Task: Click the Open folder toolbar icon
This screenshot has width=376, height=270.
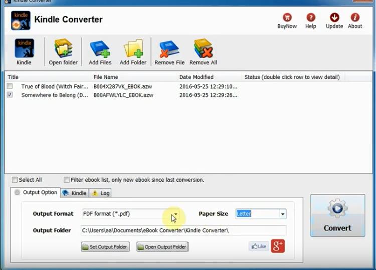Action: [63, 48]
